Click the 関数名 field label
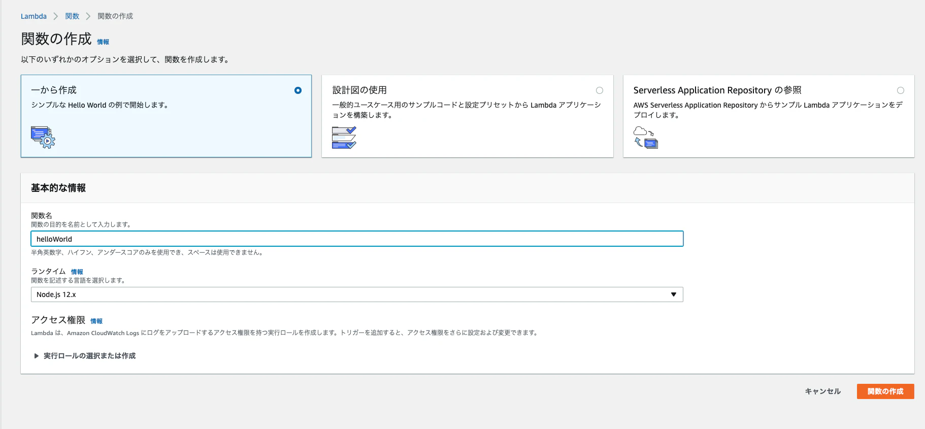925x429 pixels. 42,216
